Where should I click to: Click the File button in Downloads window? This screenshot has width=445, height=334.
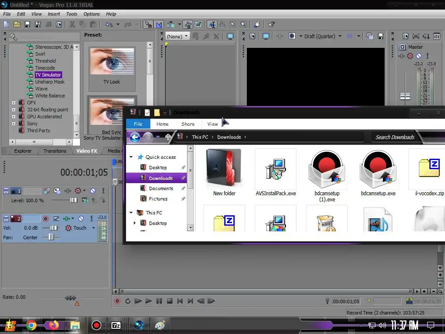tap(138, 124)
